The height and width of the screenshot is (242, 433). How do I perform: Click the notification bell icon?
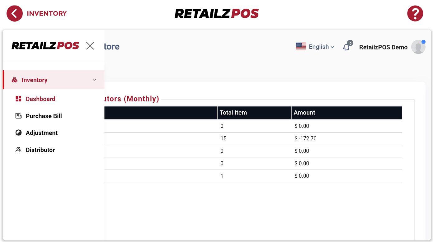click(x=346, y=47)
